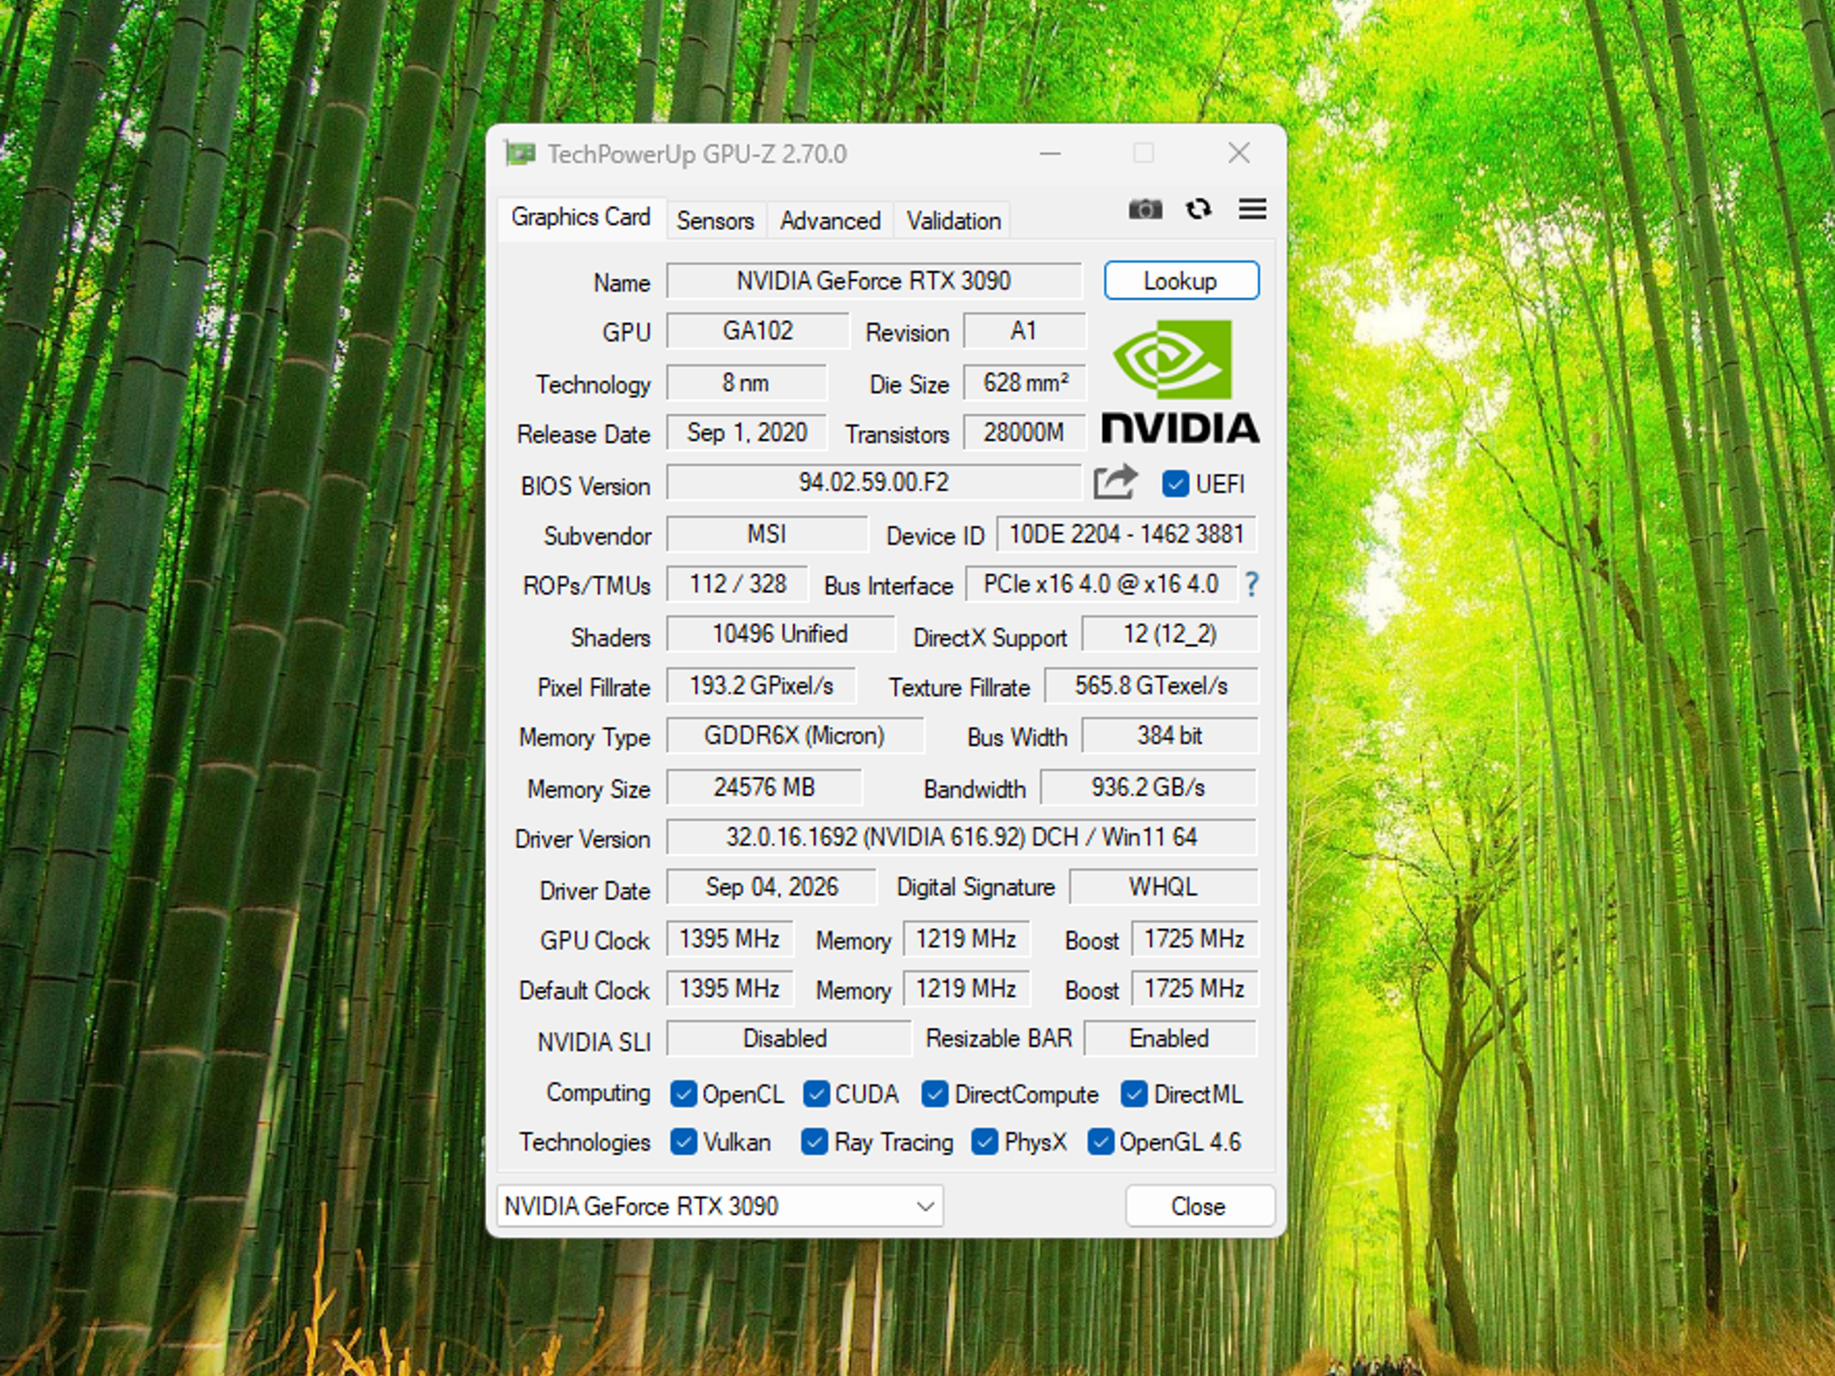Toggle the OpenCL checkbox
1835x1376 pixels.
tap(683, 1094)
